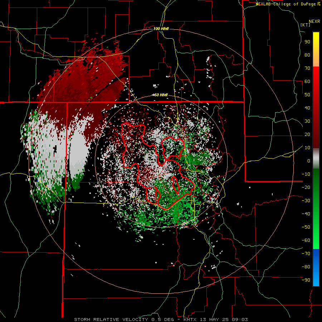Click the -20 value on the velocity scale
322x322 pixels.
306,187
